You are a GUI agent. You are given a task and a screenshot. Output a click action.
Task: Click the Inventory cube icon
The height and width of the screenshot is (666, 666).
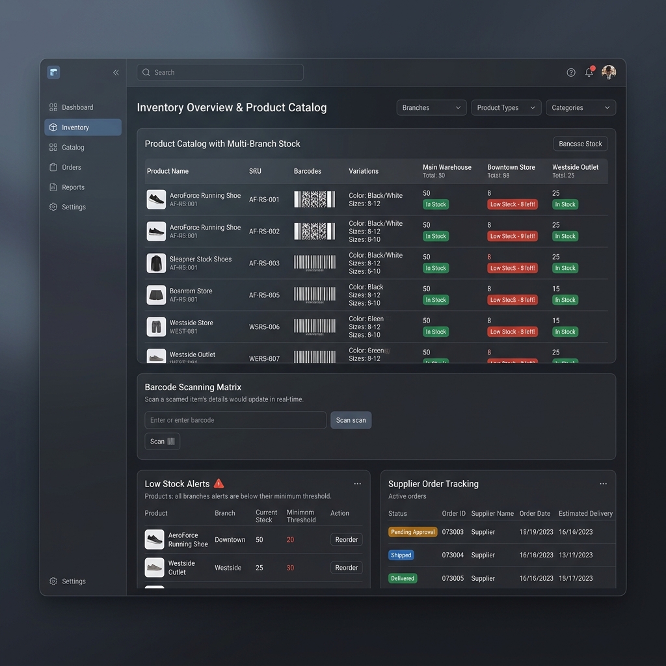(53, 127)
